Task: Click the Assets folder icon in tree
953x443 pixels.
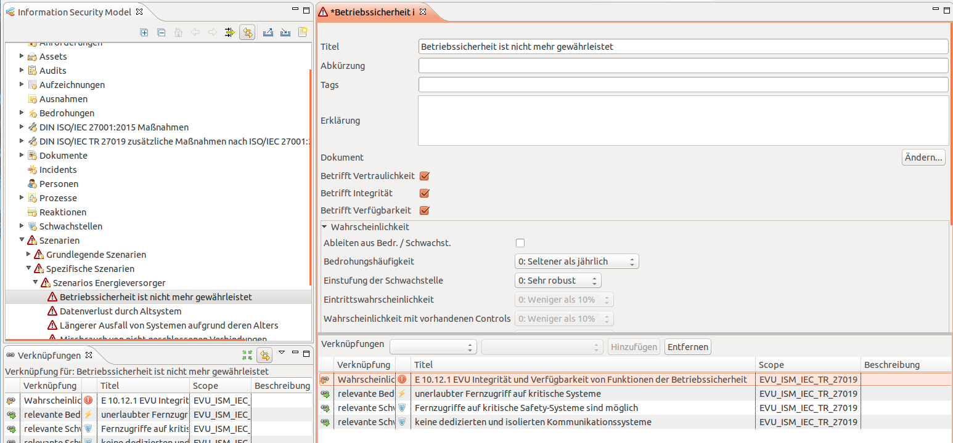Action: (33, 57)
